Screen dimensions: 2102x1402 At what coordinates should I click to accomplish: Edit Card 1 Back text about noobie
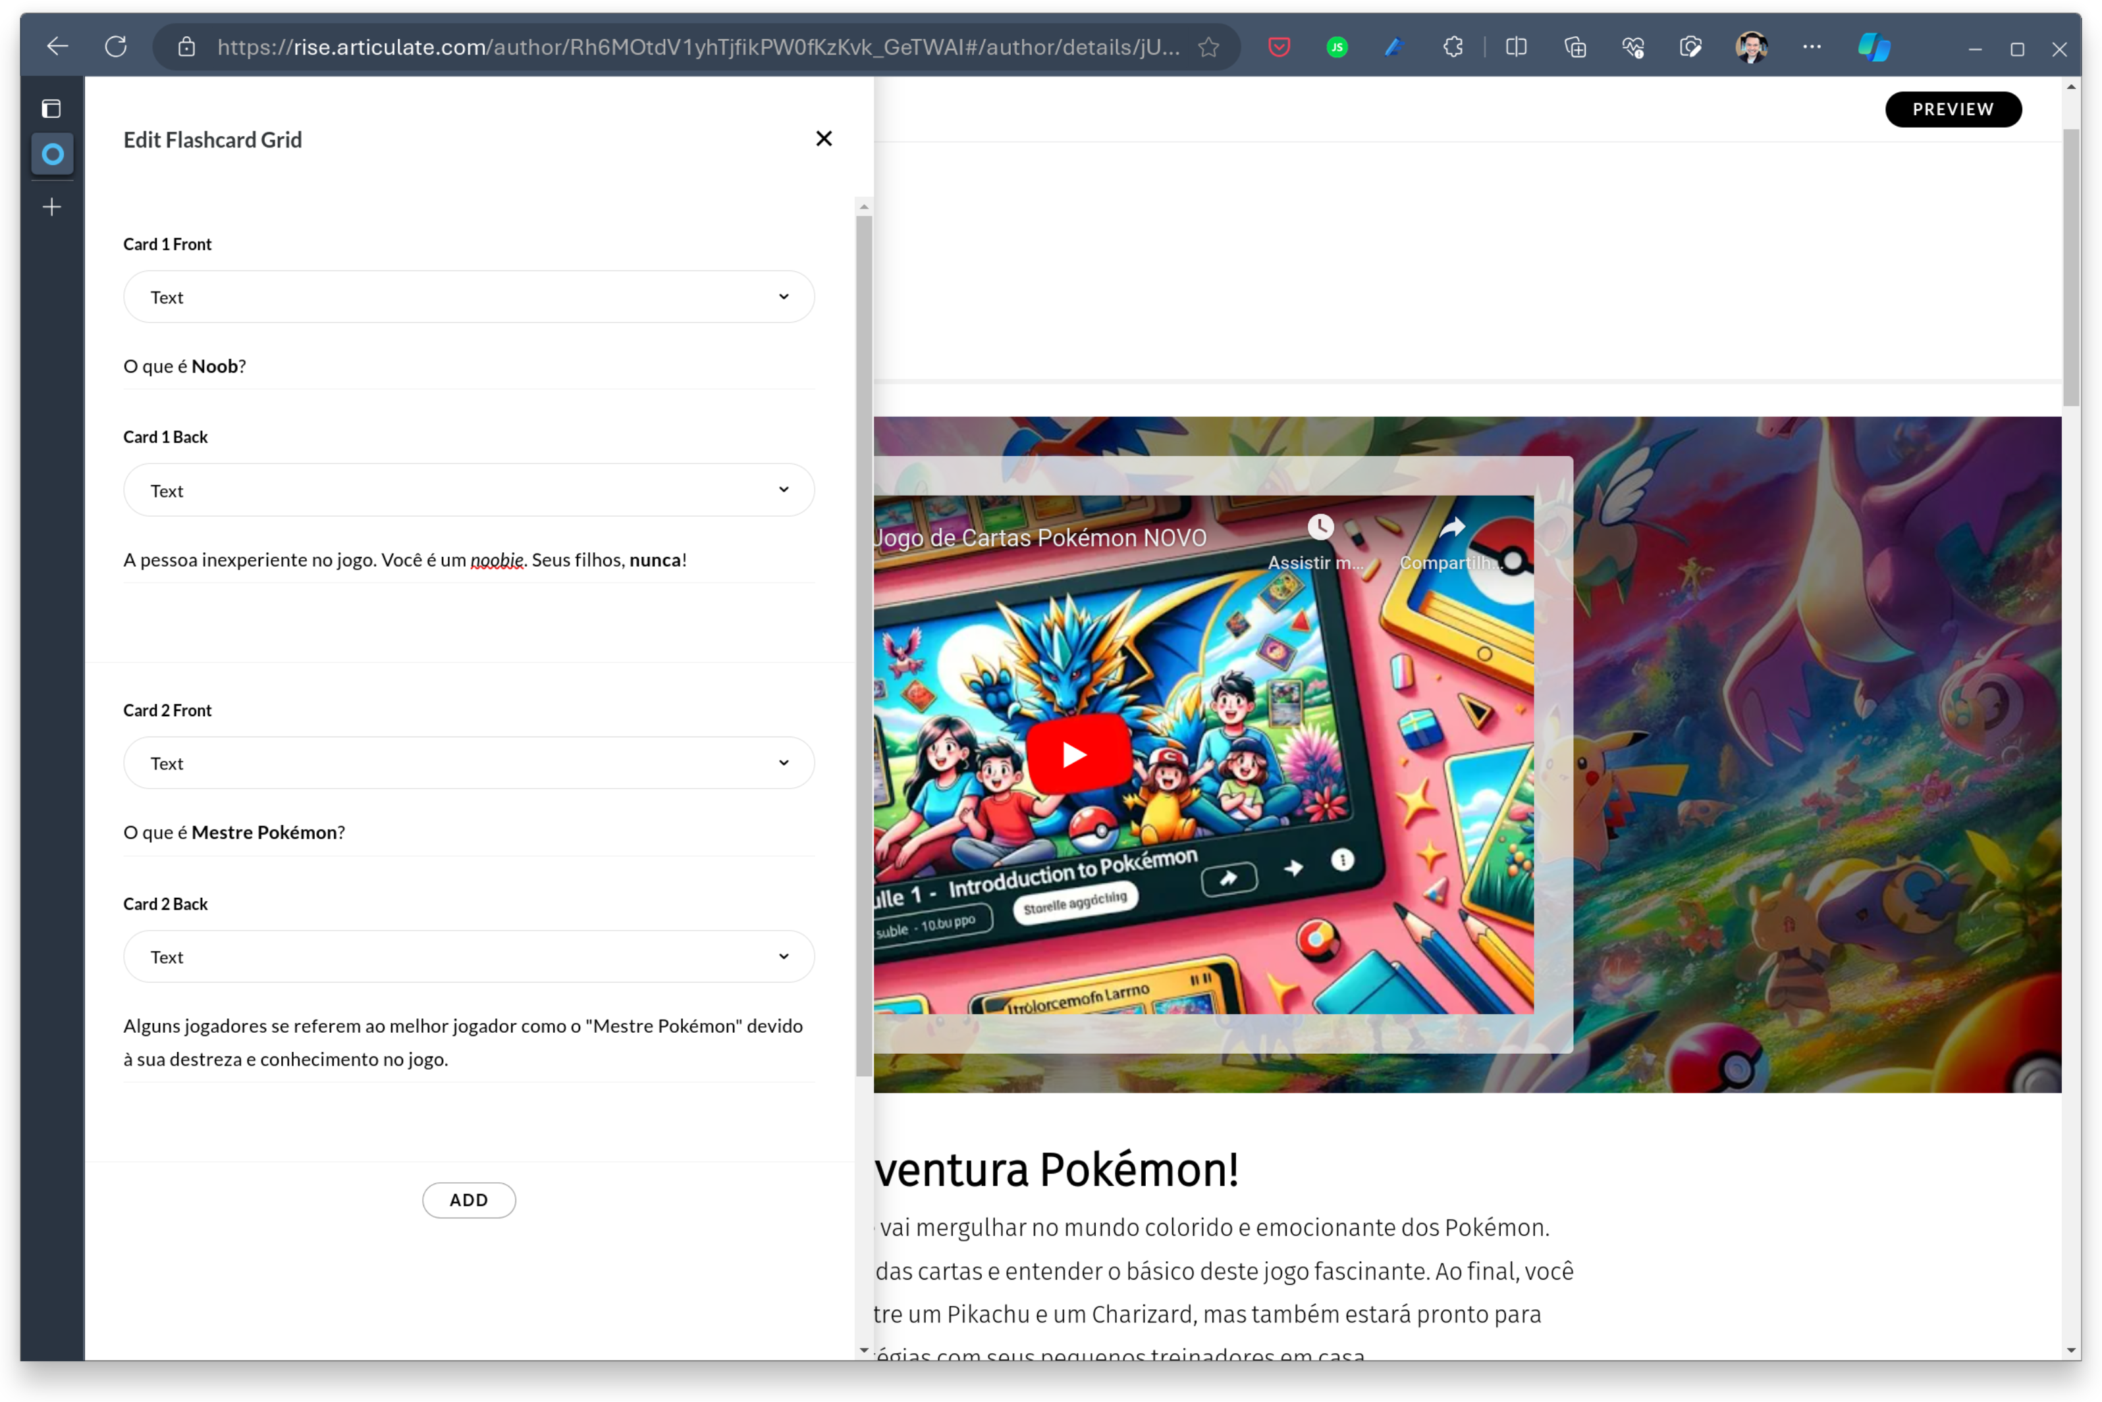coord(404,559)
